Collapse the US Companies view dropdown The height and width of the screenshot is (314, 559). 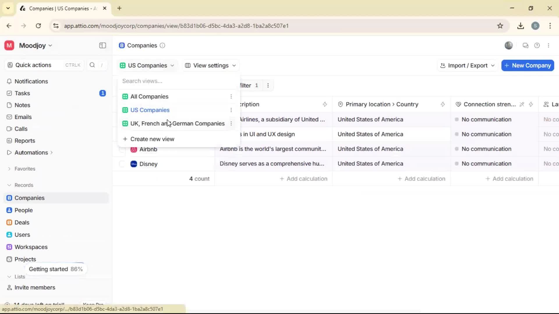click(x=147, y=65)
